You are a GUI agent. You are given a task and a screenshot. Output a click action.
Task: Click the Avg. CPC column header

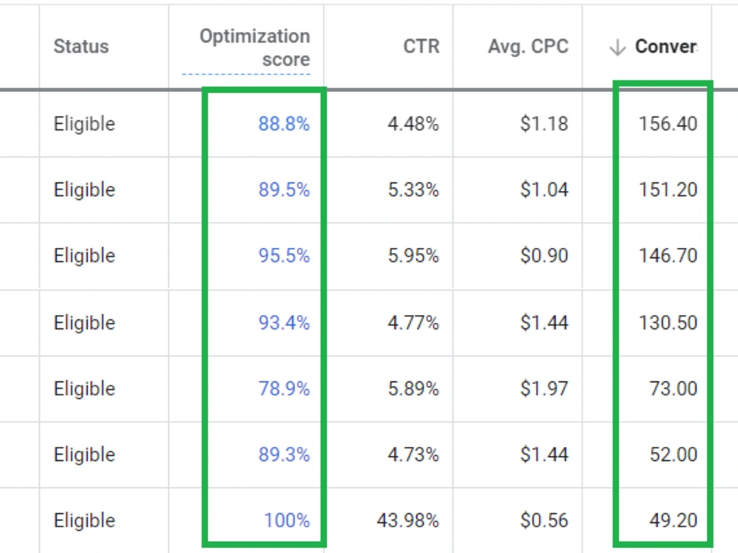pyautogui.click(x=528, y=46)
